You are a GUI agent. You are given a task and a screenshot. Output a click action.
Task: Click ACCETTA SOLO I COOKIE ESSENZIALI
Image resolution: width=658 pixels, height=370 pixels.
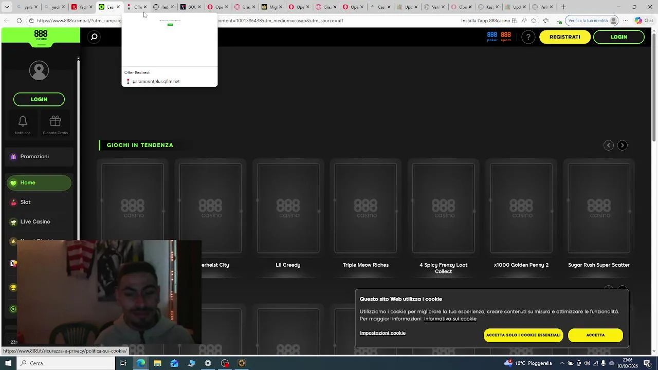pos(523,335)
